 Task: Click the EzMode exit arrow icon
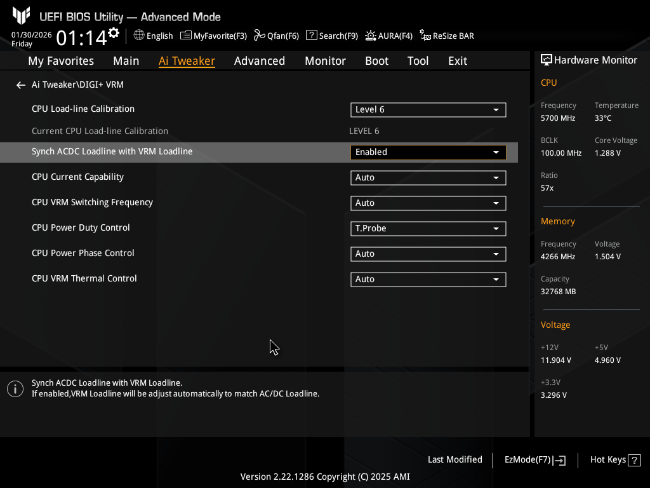[559, 460]
